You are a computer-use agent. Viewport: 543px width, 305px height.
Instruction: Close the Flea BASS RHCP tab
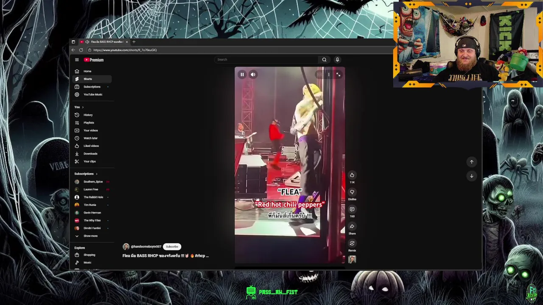click(126, 42)
